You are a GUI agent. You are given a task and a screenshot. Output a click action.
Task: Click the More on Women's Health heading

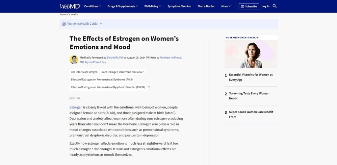(242, 37)
